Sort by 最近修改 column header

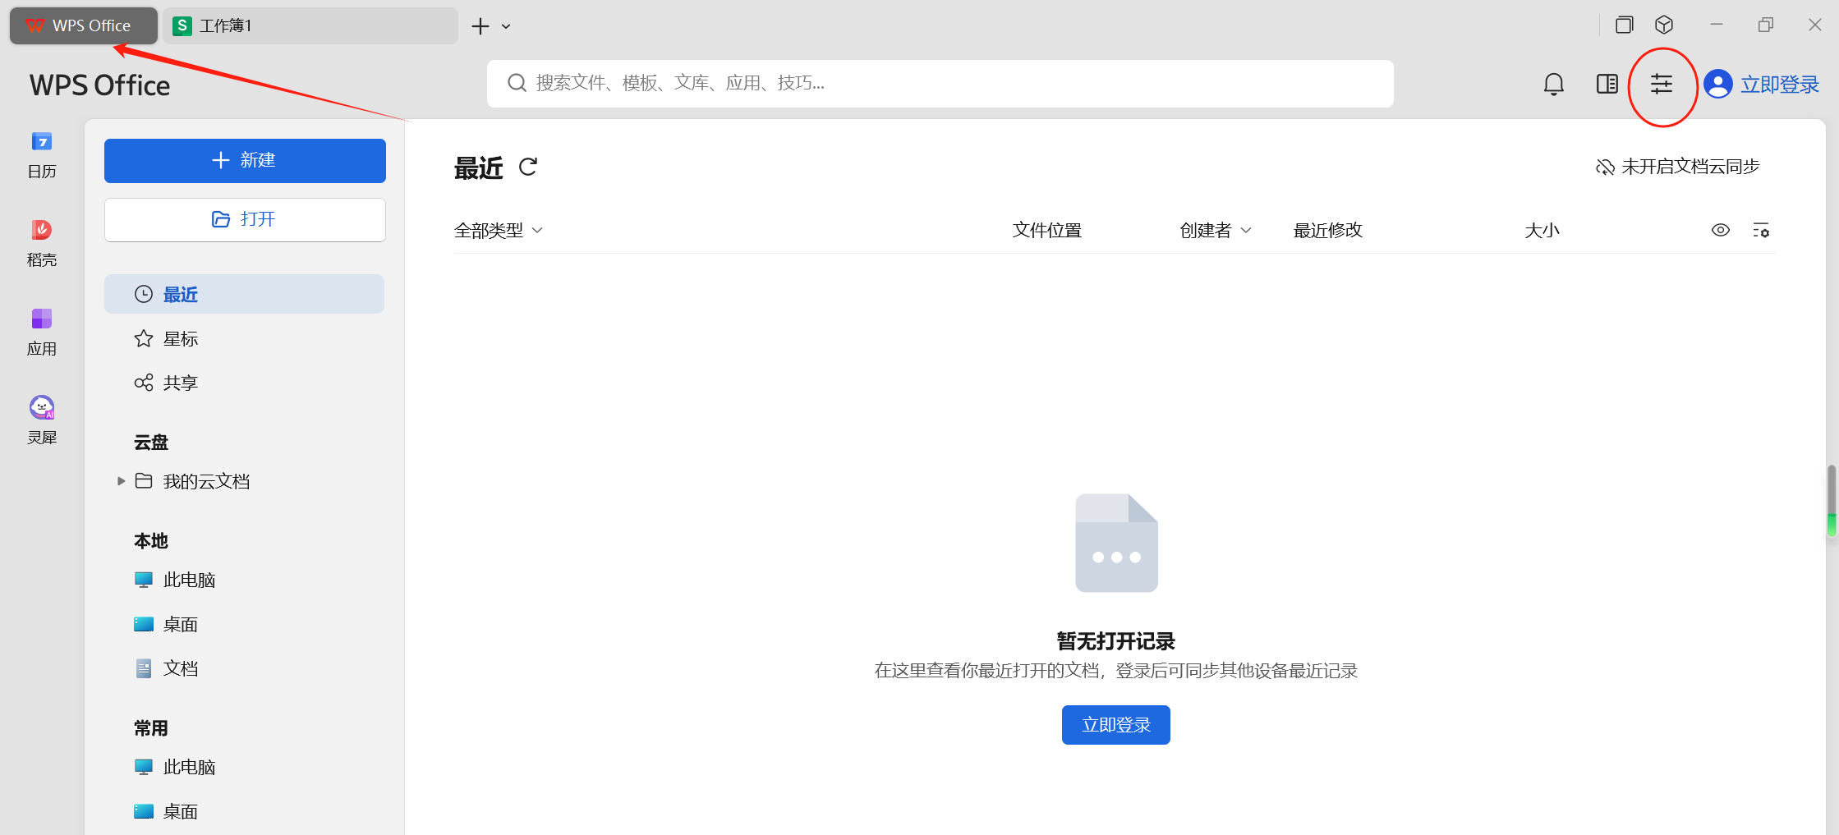pyautogui.click(x=1328, y=231)
